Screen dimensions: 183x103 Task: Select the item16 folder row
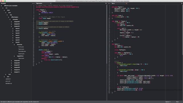17,33
